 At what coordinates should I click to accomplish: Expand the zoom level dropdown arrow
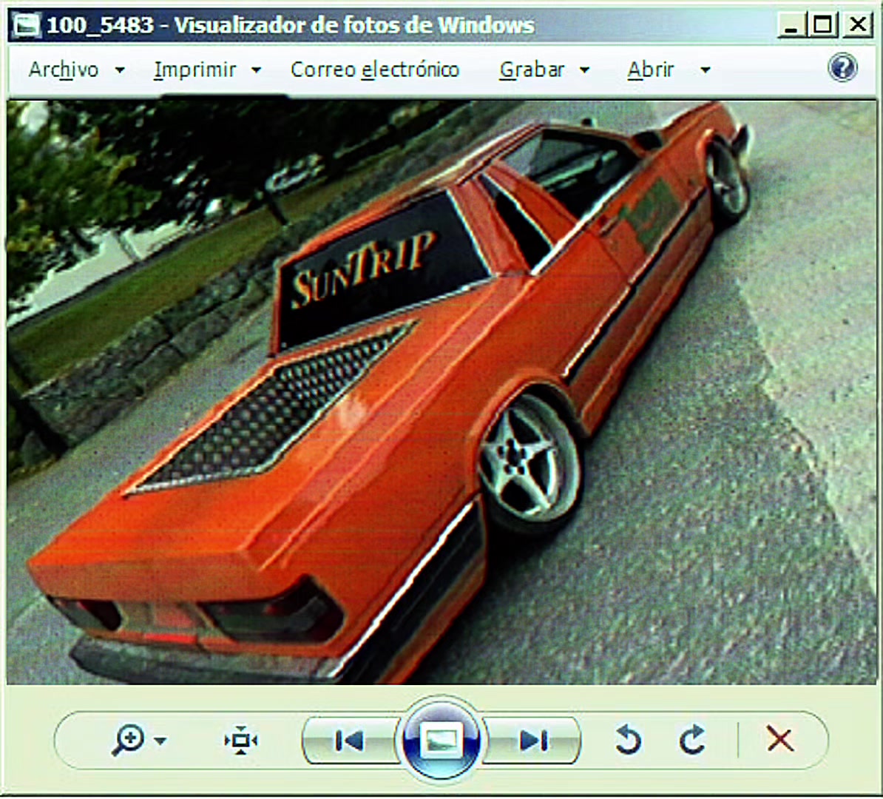coord(160,741)
